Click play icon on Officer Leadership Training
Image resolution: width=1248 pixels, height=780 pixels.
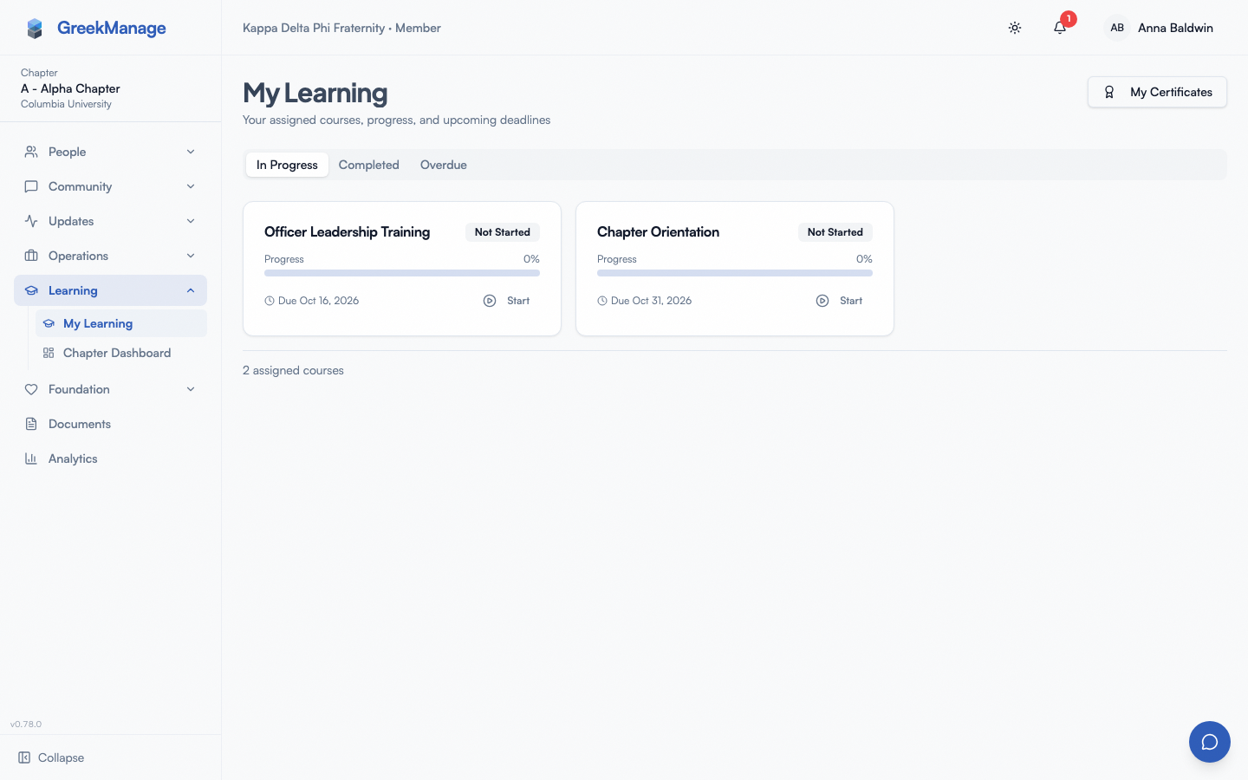coord(490,301)
